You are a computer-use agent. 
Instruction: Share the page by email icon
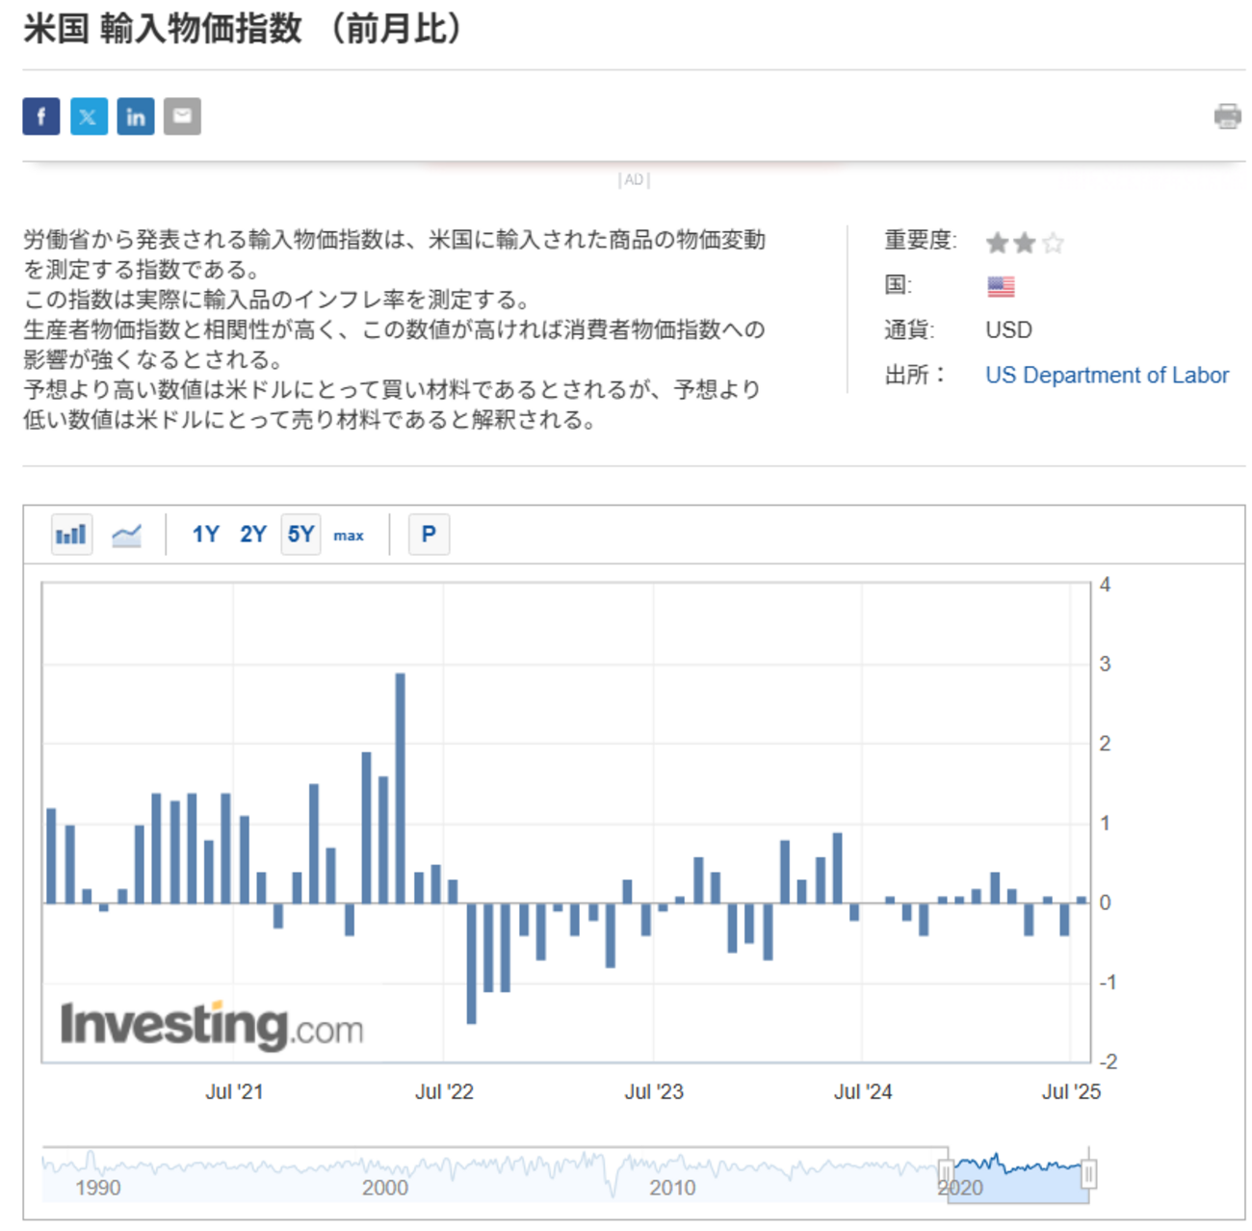(182, 117)
